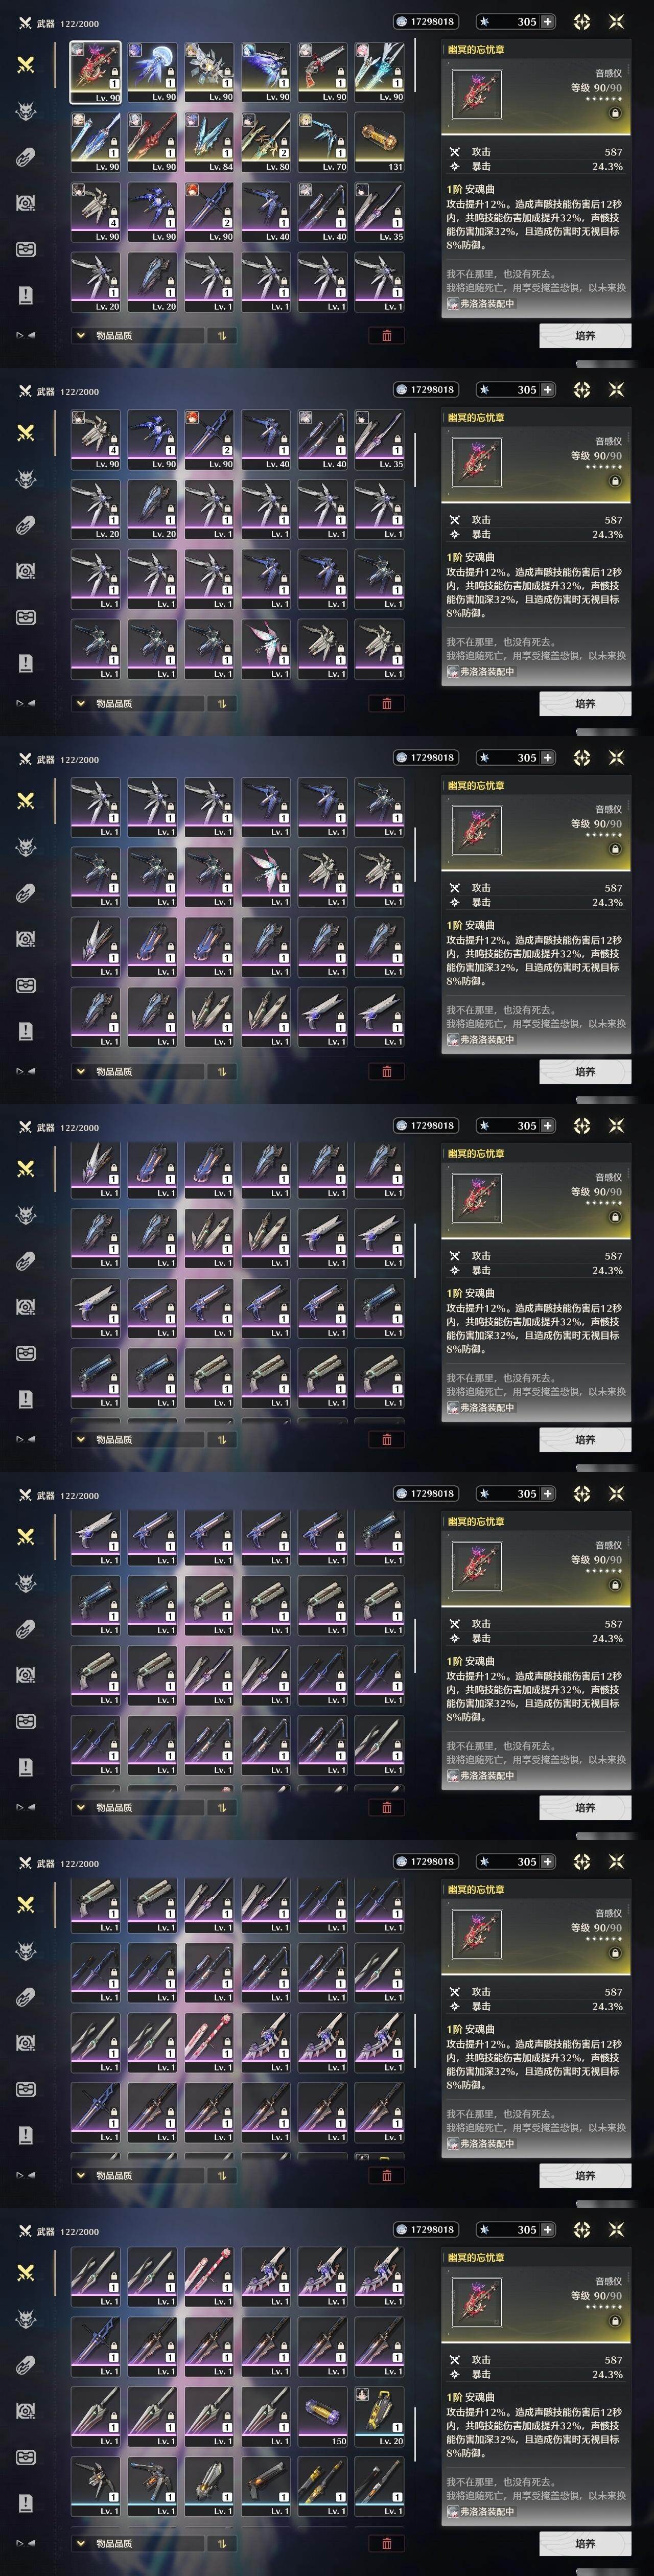Open the exclamation-mark tab in bottommost sidebar
This screenshot has width=654, height=2576.
click(x=26, y=2503)
